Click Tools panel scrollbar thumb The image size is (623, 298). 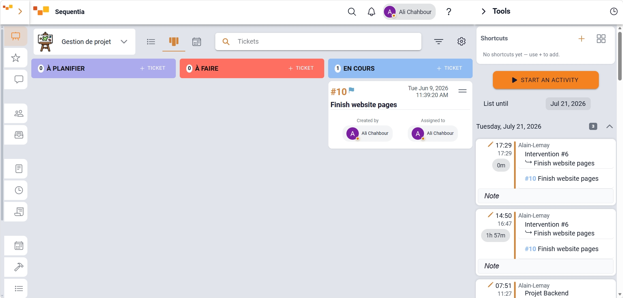click(620, 56)
